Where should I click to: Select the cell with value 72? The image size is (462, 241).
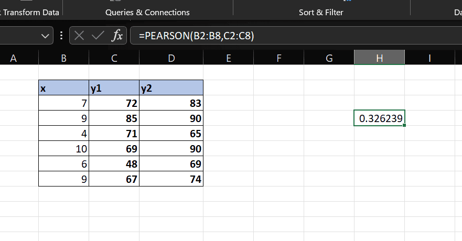(114, 103)
